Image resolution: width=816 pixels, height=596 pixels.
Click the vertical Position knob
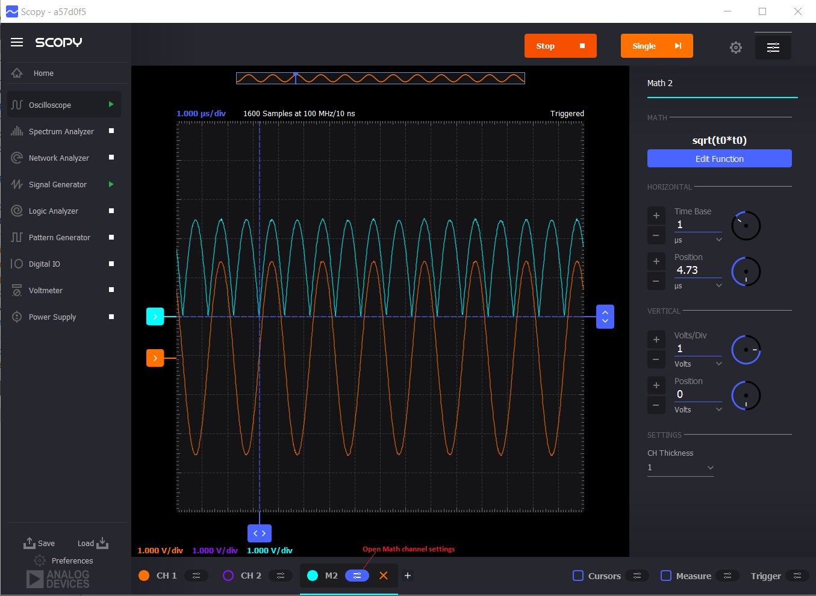click(746, 396)
